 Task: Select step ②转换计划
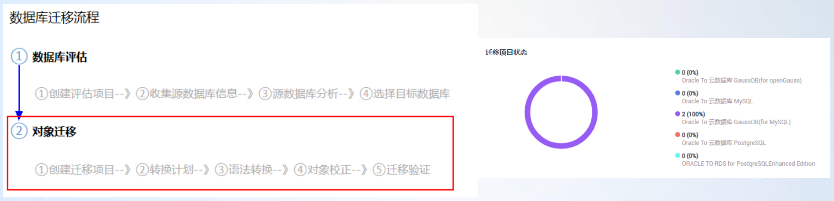pos(165,170)
